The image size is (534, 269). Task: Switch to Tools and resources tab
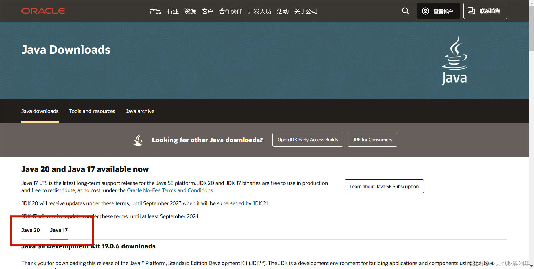(92, 111)
